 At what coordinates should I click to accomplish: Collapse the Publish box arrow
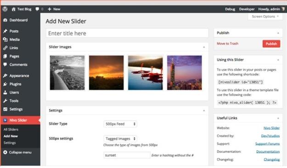278,33
